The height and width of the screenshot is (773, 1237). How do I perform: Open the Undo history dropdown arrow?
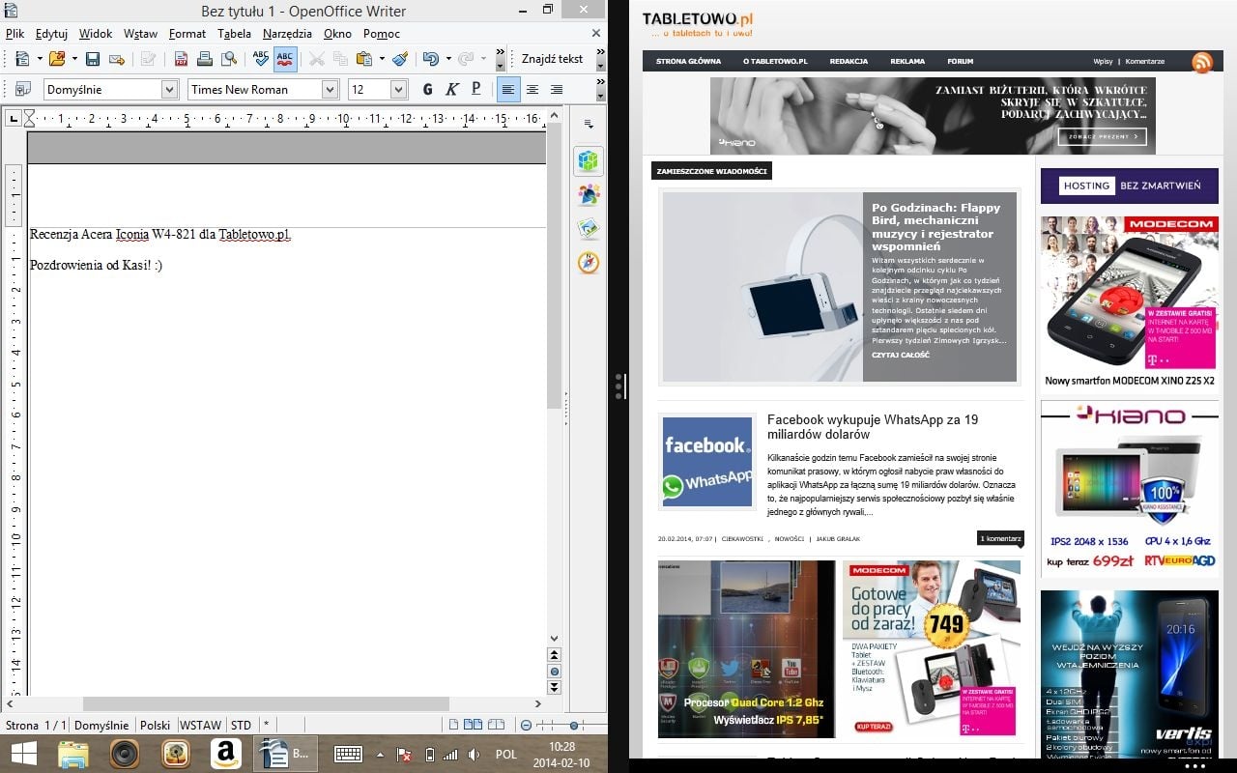pyautogui.click(x=446, y=59)
